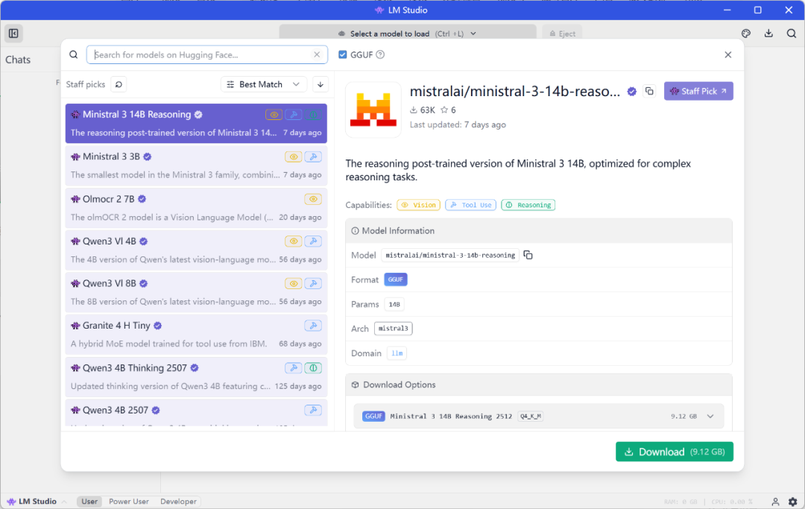Select the Granite 4 H Tiny model
The image size is (805, 509).
coord(196,335)
